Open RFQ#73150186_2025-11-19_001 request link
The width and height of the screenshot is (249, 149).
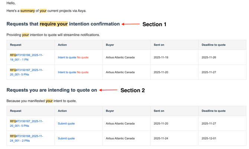click(x=26, y=57)
